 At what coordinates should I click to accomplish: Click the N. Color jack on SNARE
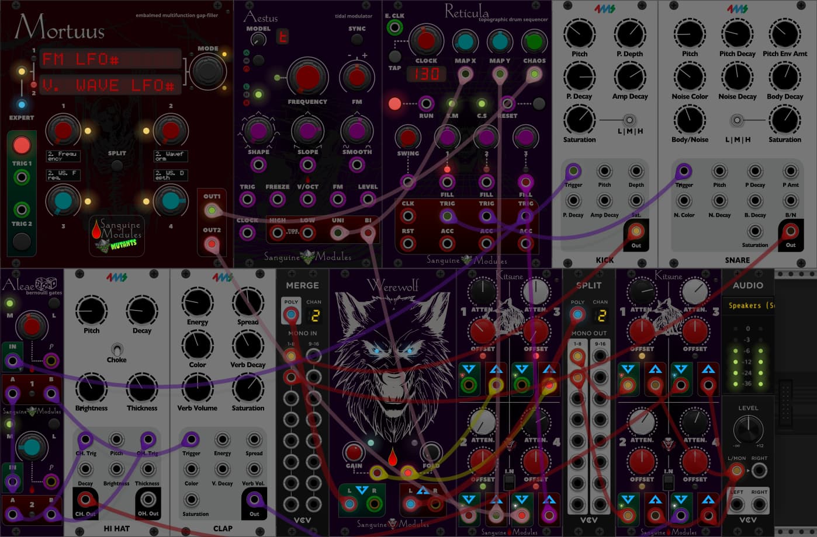point(684,201)
